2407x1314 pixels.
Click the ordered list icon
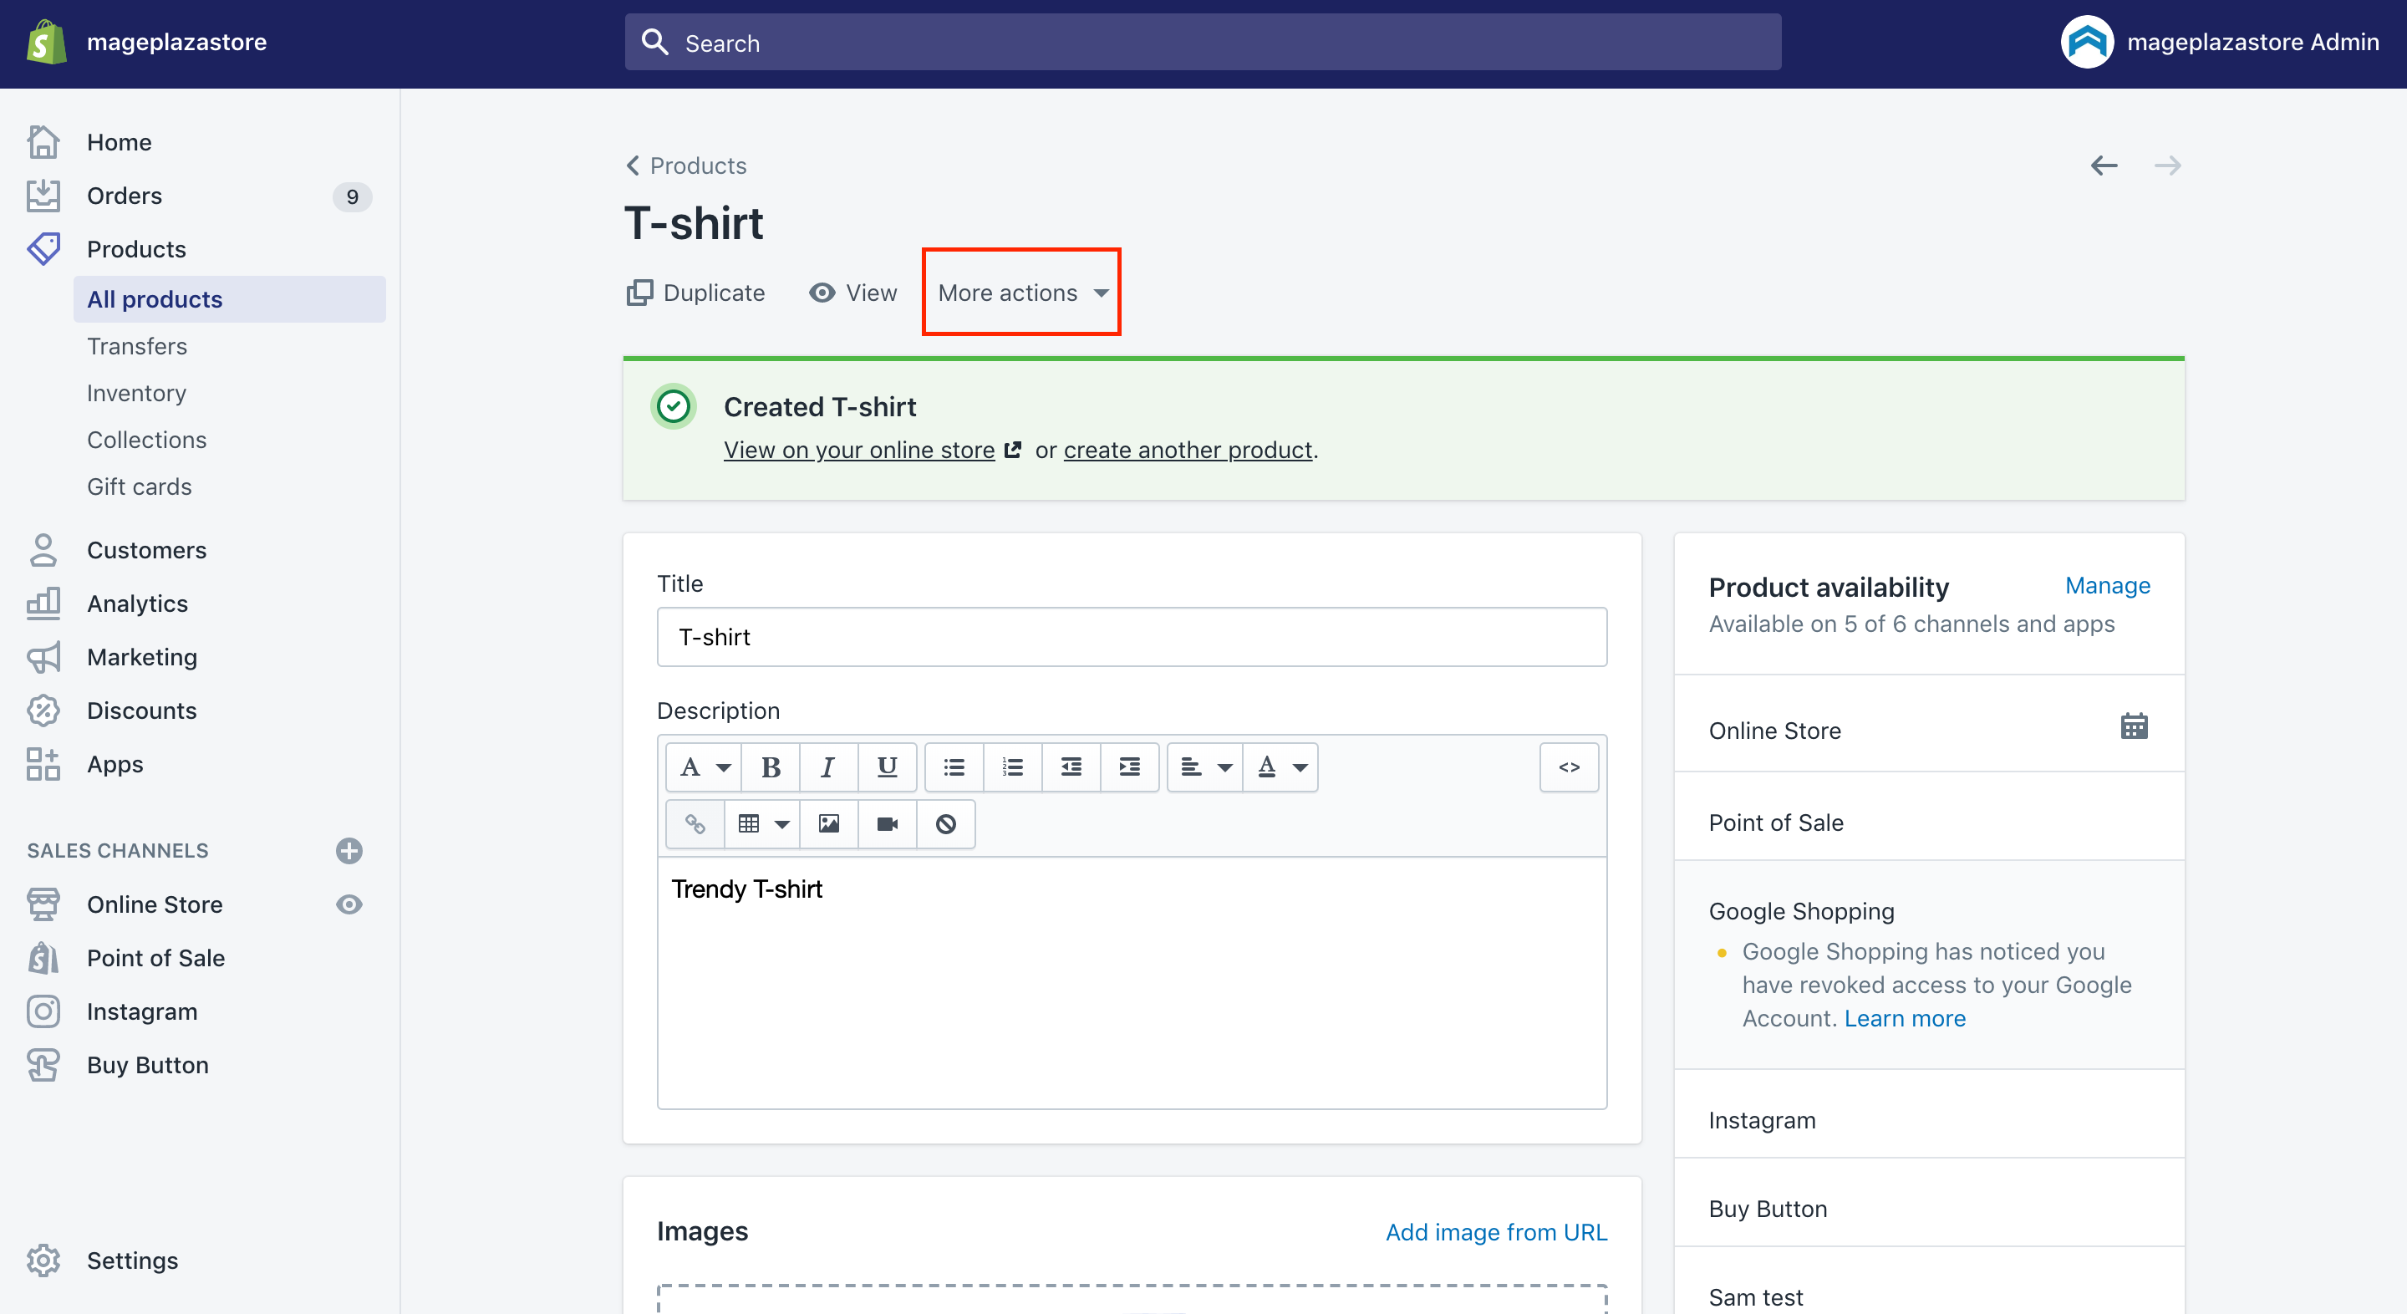point(1011,764)
